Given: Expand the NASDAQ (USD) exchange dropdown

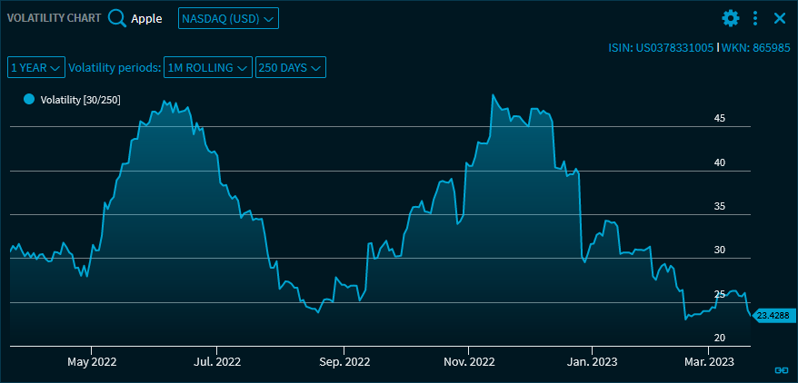Looking at the screenshot, I should point(228,18).
